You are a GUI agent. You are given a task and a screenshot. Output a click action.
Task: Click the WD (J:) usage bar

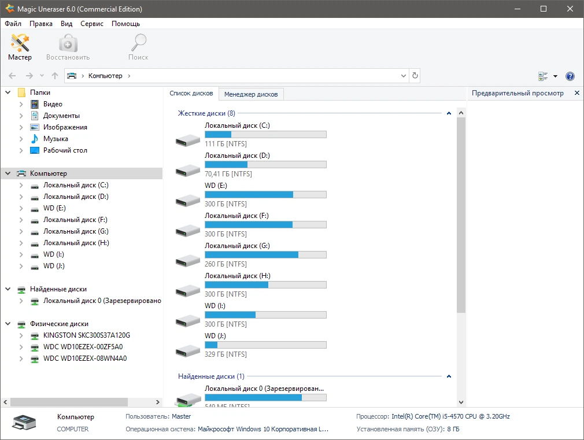point(265,345)
